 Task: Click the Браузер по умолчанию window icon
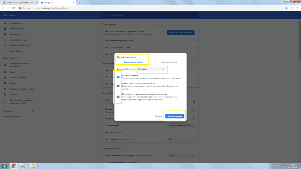coord(5,46)
